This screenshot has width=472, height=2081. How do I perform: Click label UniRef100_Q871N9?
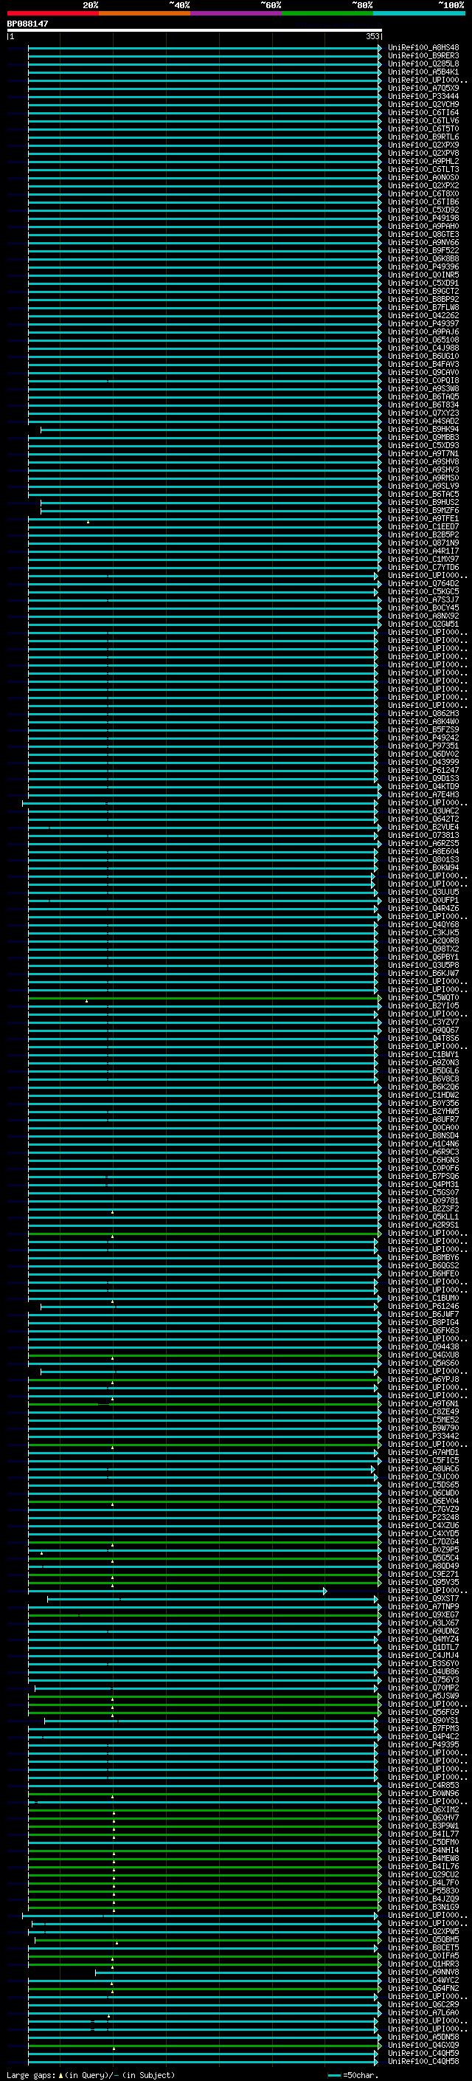click(x=423, y=543)
